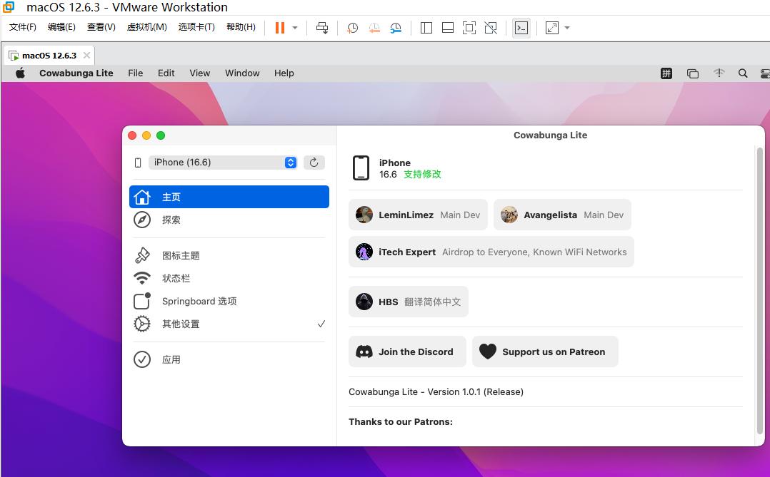Open Springboard 选项 in sidebar
The height and width of the screenshot is (477, 770).
coord(199,301)
